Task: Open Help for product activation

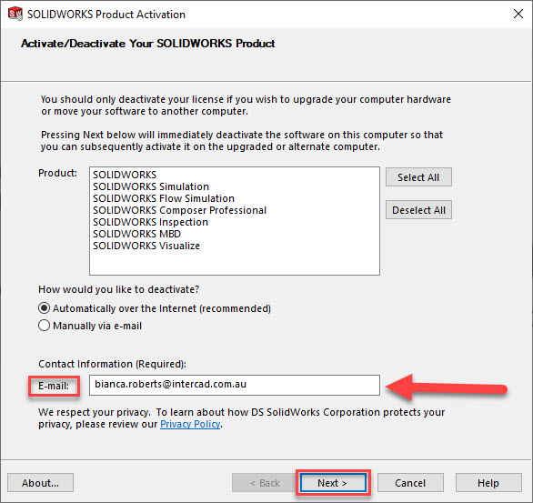Action: (488, 483)
